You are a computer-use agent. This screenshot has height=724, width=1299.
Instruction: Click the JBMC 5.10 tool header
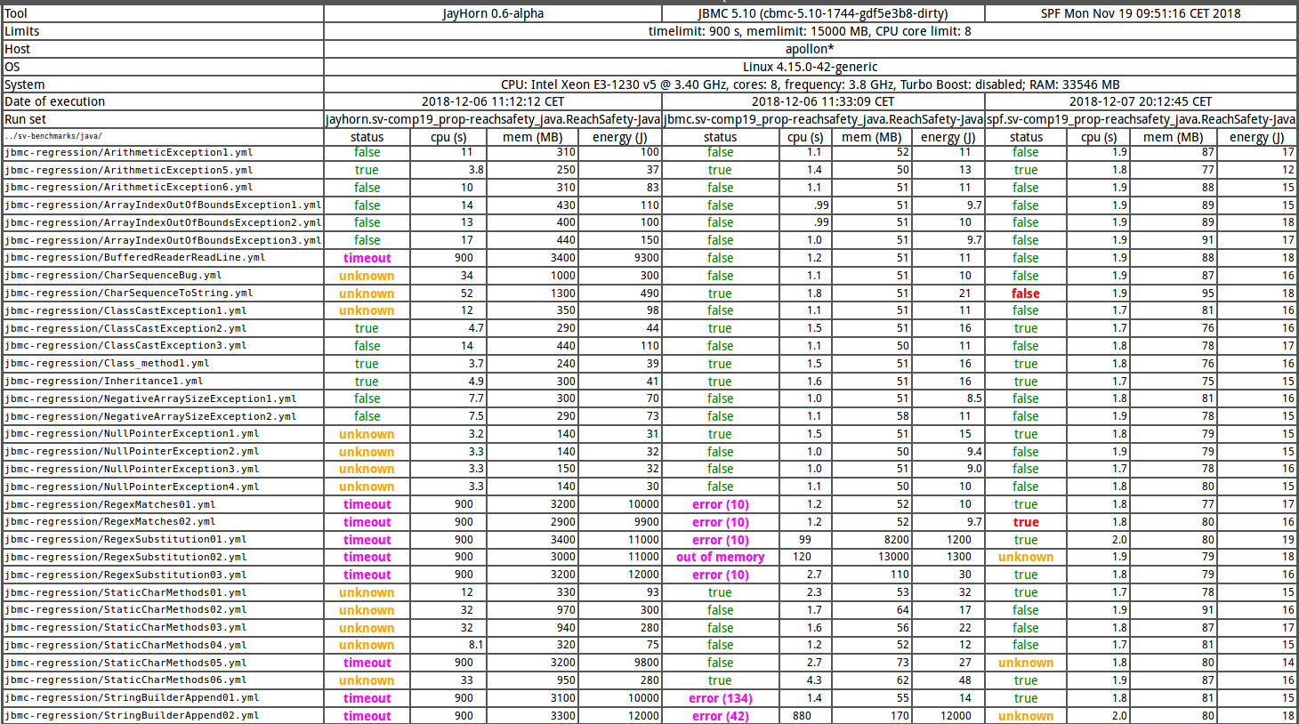tap(823, 13)
